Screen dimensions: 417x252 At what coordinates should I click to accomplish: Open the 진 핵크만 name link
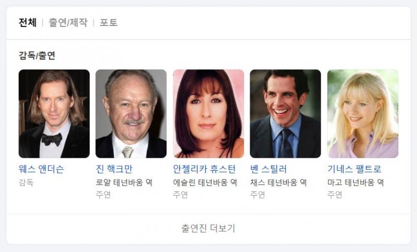114,169
